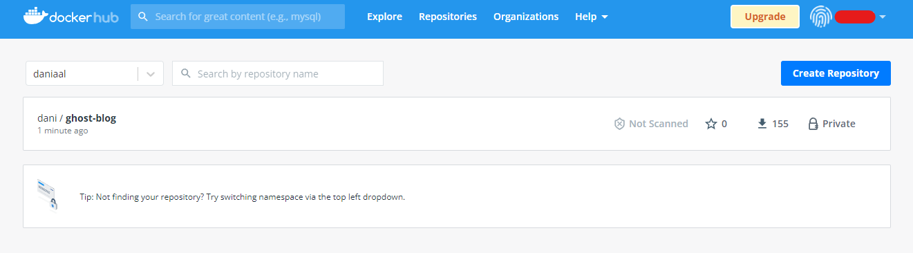The height and width of the screenshot is (253, 913).
Task: Focus the Search by repository name field
Action: point(278,73)
